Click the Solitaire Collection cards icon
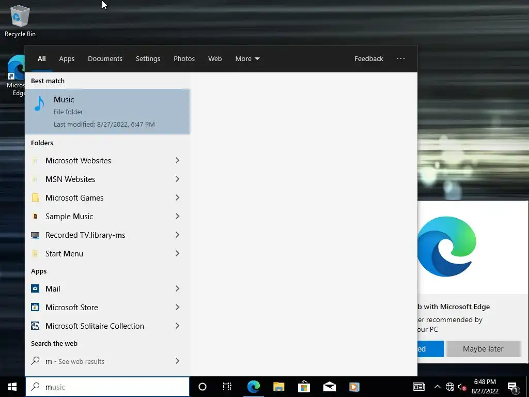Screen dimensions: 529x397 point(35,326)
